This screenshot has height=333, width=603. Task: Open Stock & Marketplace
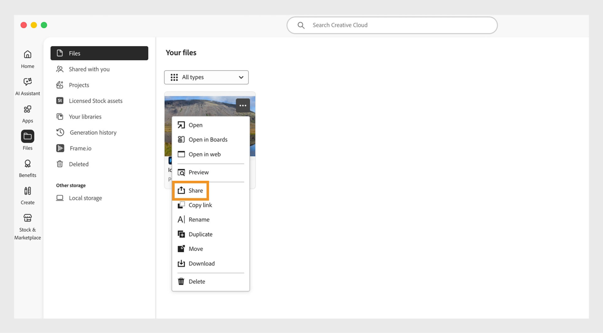pyautogui.click(x=28, y=227)
